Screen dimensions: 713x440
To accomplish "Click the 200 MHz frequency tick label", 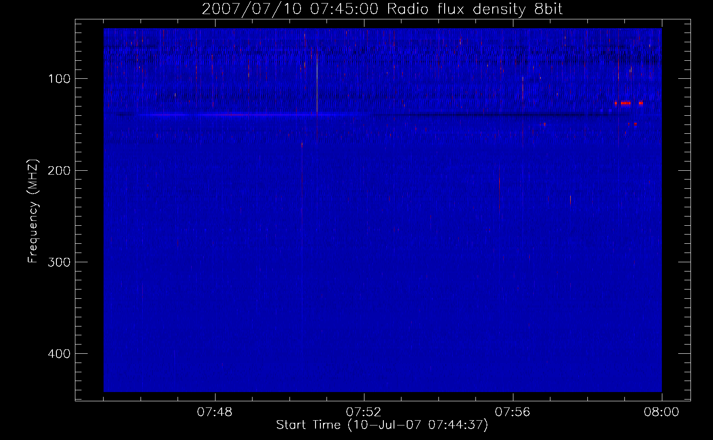I will pos(59,170).
